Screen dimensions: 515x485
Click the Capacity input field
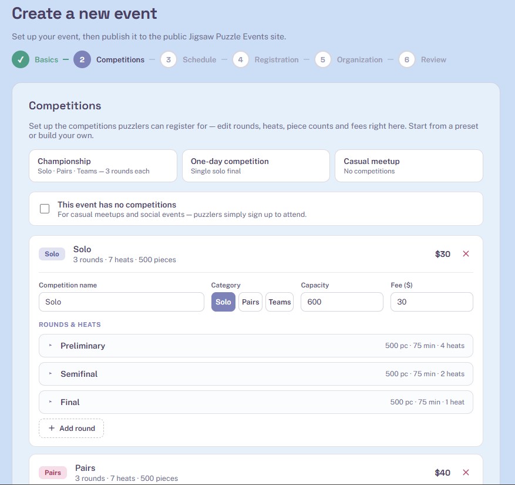(342, 302)
